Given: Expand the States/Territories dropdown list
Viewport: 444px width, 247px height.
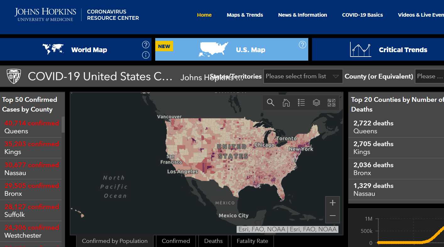Looking at the screenshot, I should [x=303, y=76].
